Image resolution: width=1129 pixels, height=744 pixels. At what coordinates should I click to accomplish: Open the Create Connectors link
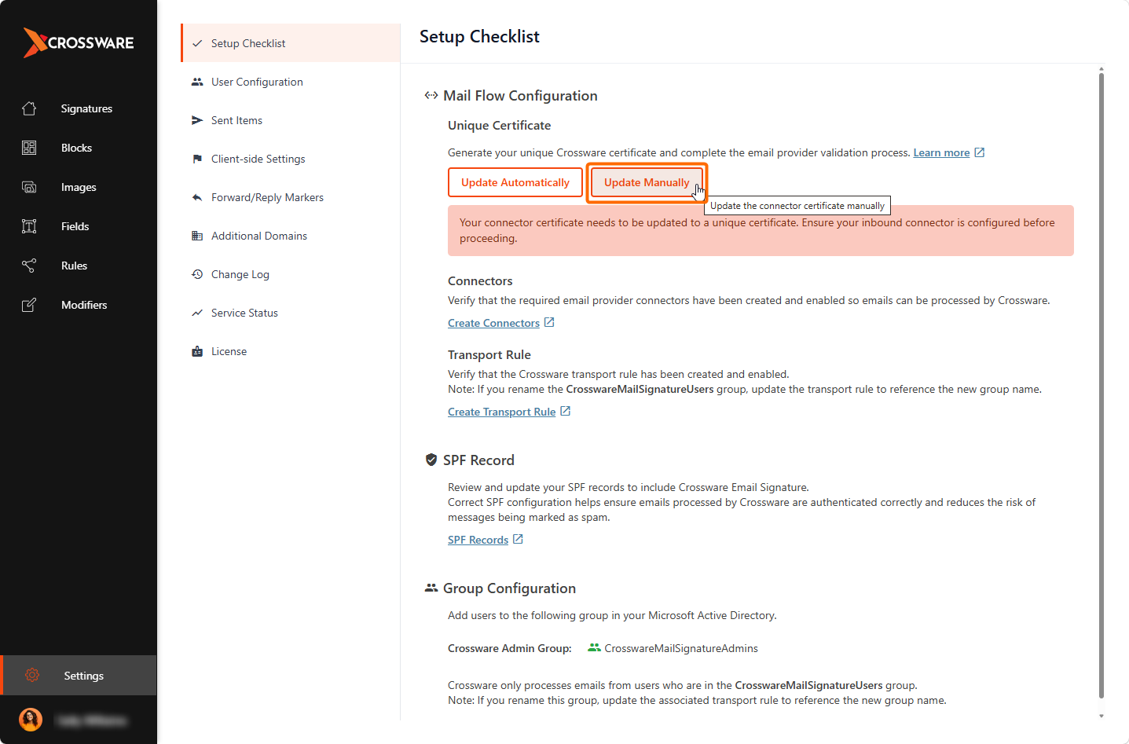[x=493, y=323]
